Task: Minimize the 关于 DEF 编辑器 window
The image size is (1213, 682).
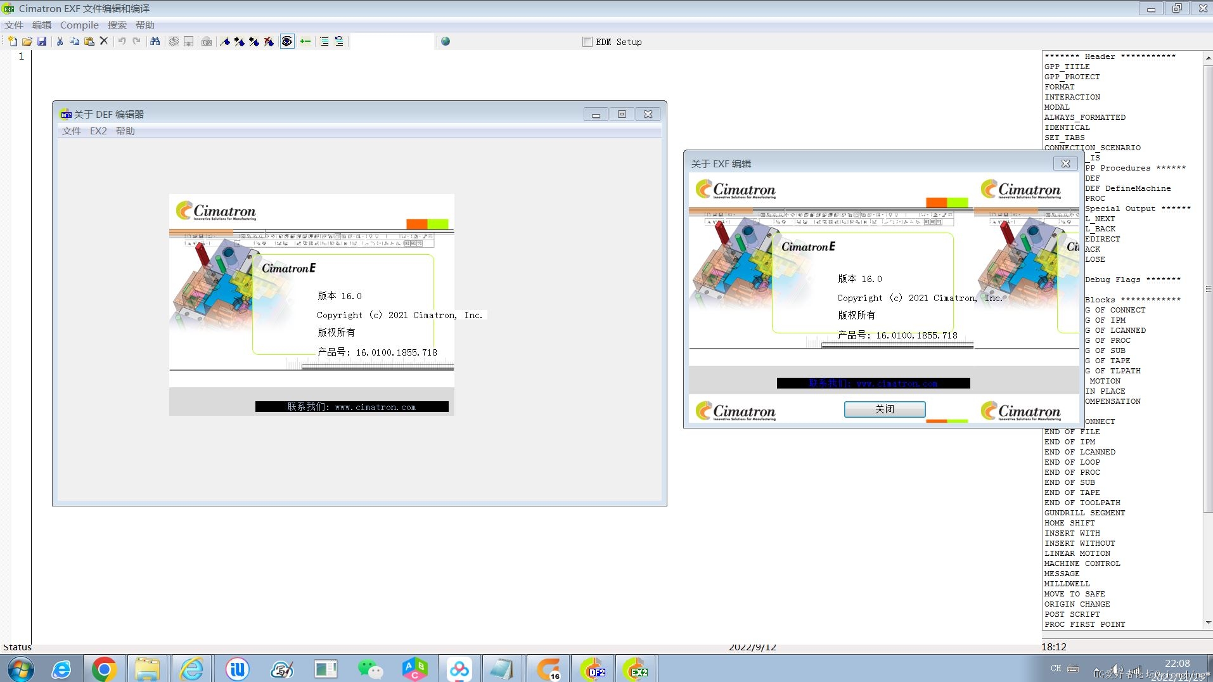Action: point(596,114)
